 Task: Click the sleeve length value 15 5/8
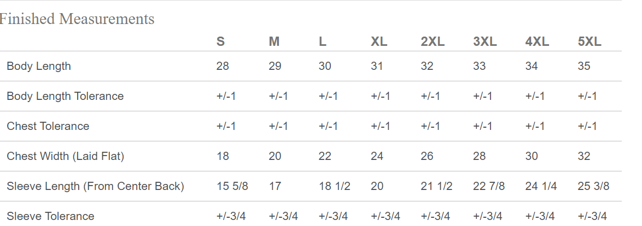[x=232, y=186]
